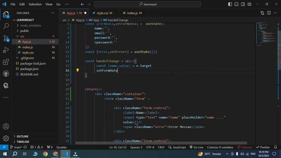This screenshot has width=281, height=158.
Task: Open errors and warnings problems panel
Action: click(36, 147)
